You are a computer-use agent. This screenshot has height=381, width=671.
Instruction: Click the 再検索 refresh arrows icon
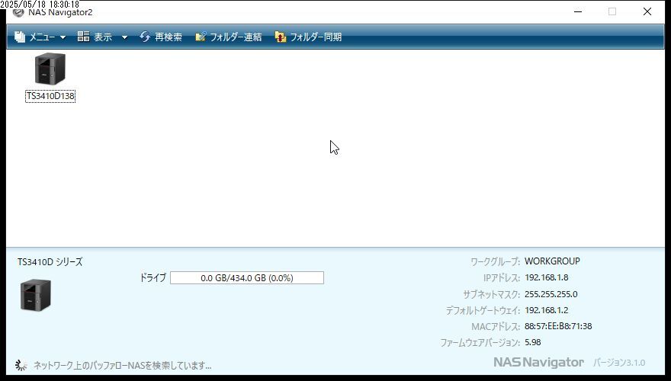point(145,37)
